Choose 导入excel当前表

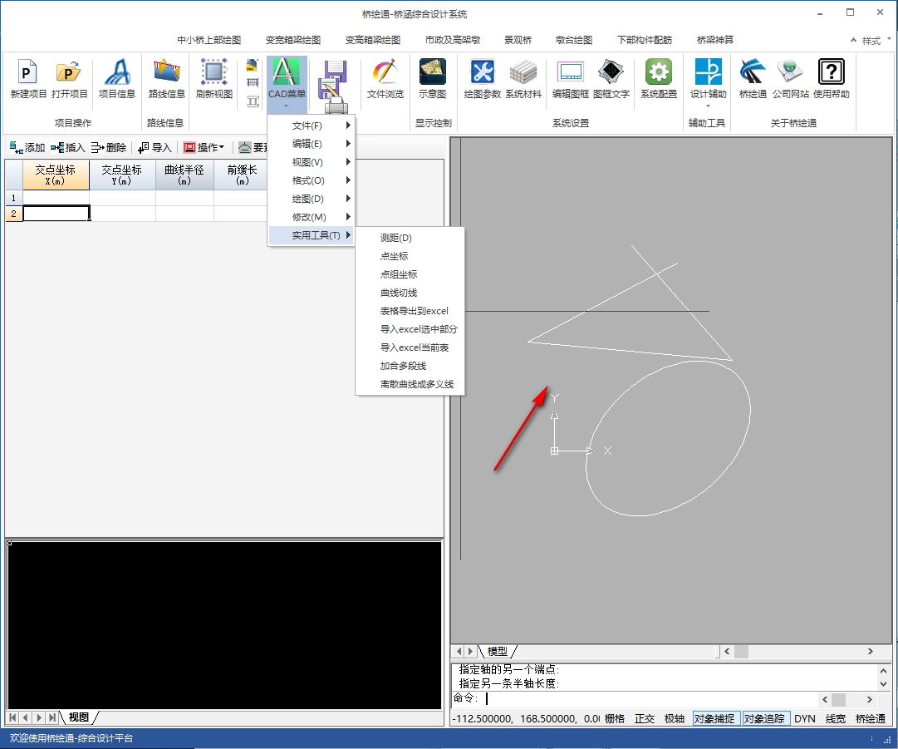point(410,347)
